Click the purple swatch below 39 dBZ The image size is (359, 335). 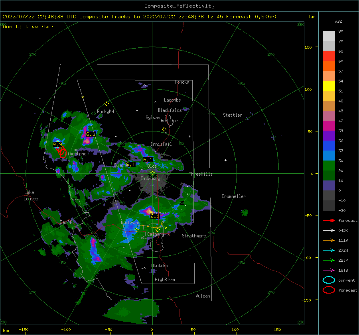click(x=329, y=136)
